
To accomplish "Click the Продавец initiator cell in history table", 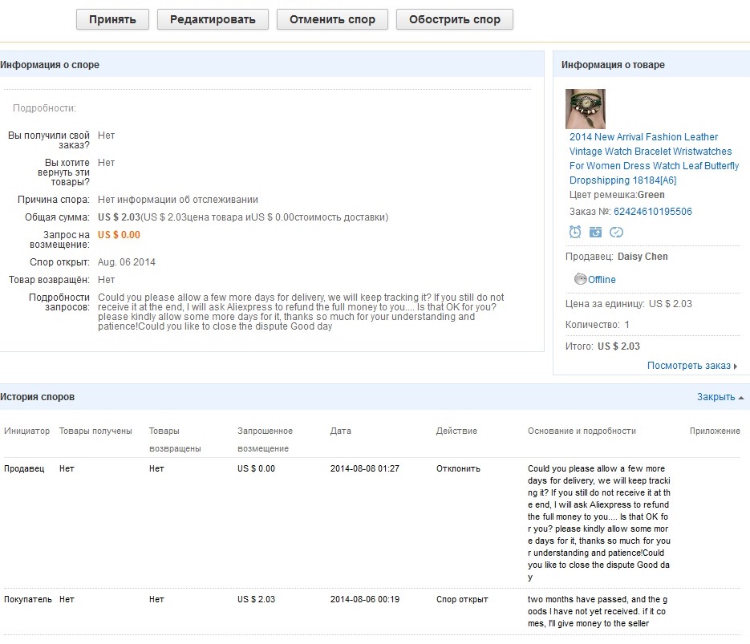I will coord(24,468).
